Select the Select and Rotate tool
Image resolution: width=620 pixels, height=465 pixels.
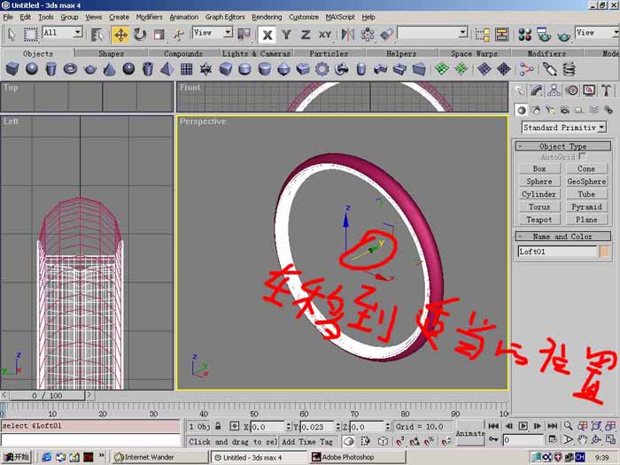point(140,35)
